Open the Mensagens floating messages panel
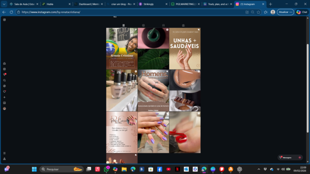Screen dimensions: 310x174 pyautogui.click(x=290, y=158)
